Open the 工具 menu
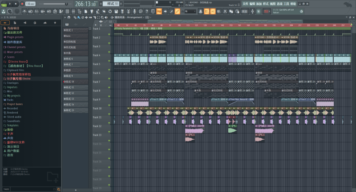The width and height of the screenshot is (356, 192). click(x=286, y=4)
